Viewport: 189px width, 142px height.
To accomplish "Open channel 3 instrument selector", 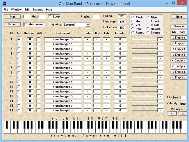I will (x=63, y=49).
